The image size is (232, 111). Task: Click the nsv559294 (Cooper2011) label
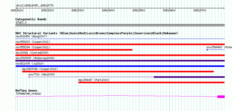(33, 47)
